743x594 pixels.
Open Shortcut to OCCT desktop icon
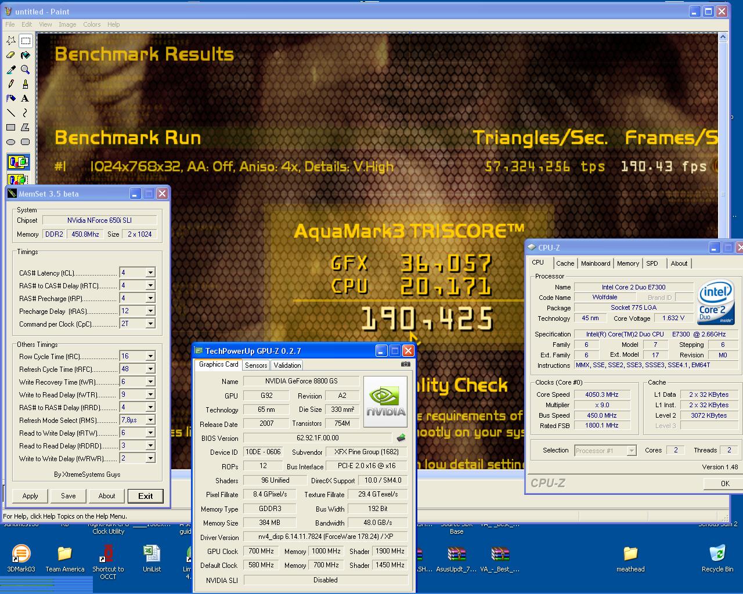click(108, 562)
